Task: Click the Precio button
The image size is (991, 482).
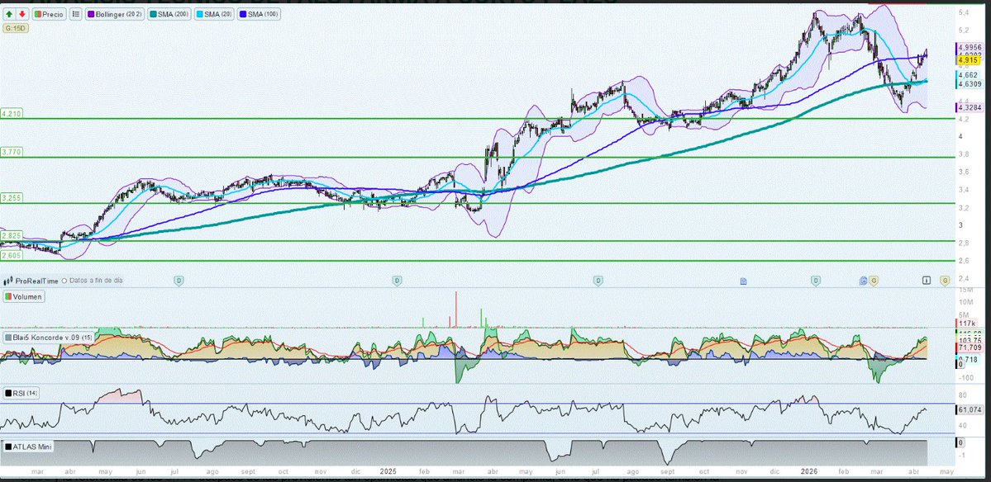Action: pyautogui.click(x=48, y=14)
